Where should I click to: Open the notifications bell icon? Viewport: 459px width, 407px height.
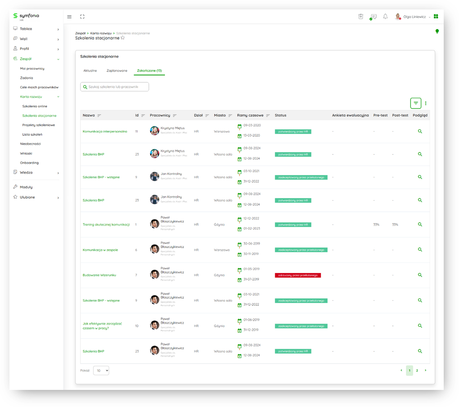coord(385,17)
